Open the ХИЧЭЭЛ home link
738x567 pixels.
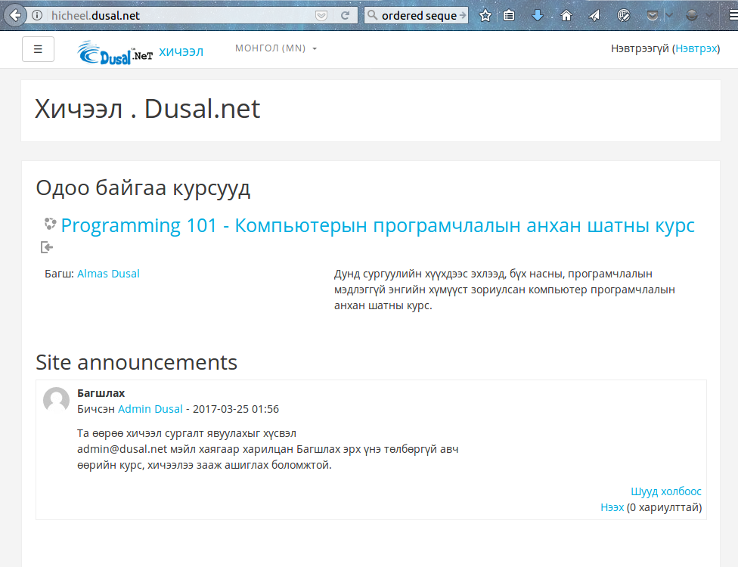pyautogui.click(x=181, y=51)
